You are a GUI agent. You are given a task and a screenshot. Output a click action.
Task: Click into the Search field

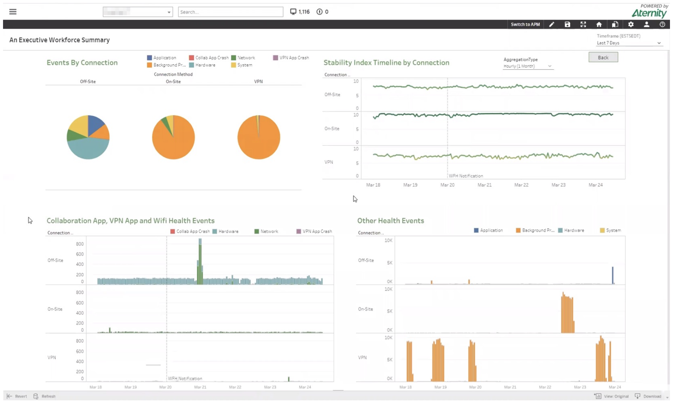[x=231, y=12]
